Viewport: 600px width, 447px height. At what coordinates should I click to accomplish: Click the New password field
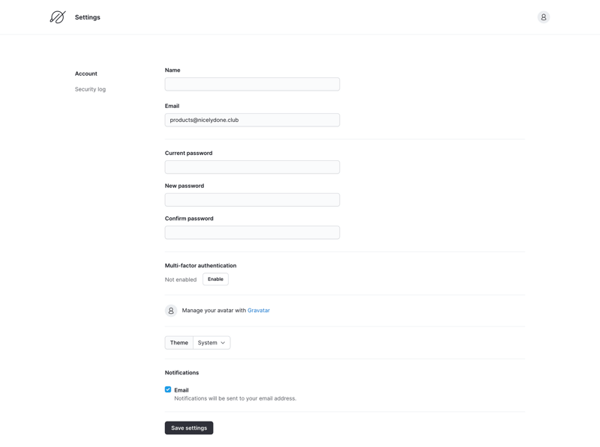251,199
